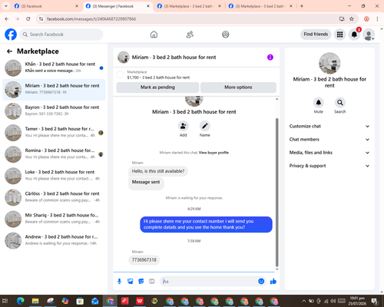
Task: Switch to the Messenger | Facebook tab
Action: tap(118, 6)
